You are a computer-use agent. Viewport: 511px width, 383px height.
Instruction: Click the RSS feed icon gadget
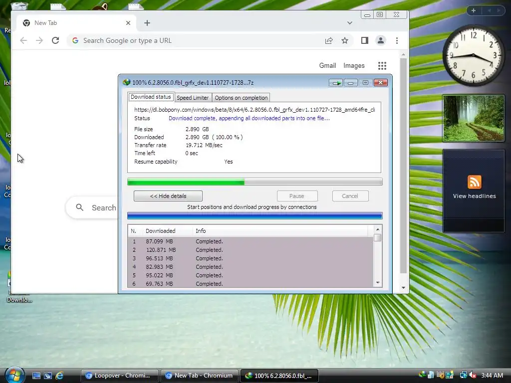pyautogui.click(x=474, y=182)
